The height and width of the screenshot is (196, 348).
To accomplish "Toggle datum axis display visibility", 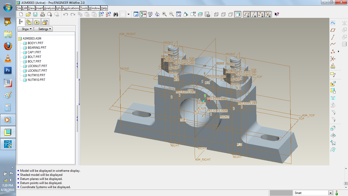I will pyautogui.click(x=253, y=14).
